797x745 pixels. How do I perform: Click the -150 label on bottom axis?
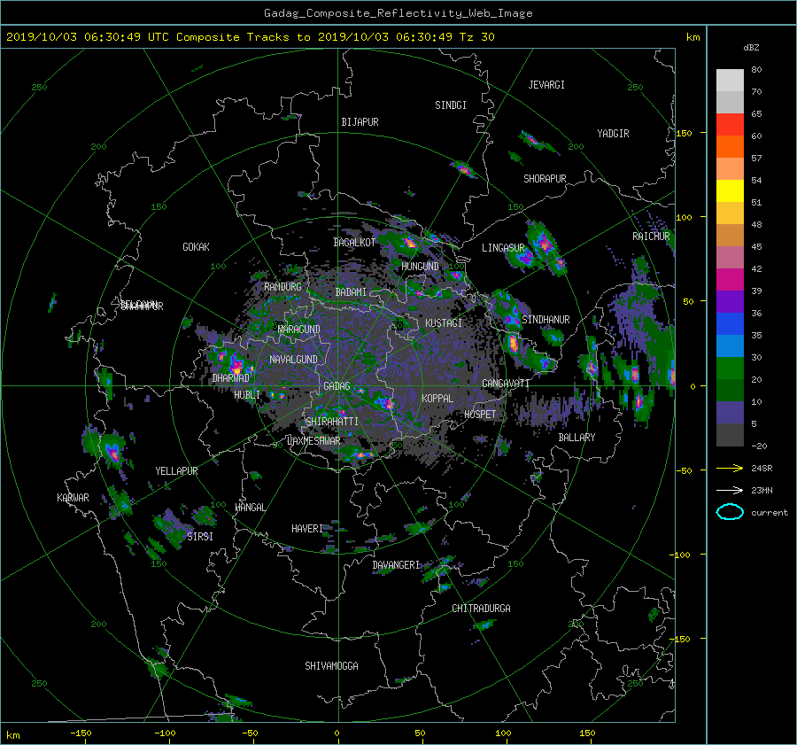(81, 733)
